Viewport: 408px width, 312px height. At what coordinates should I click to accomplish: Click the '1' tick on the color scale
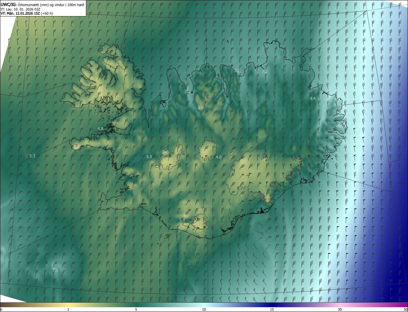coord(68,310)
